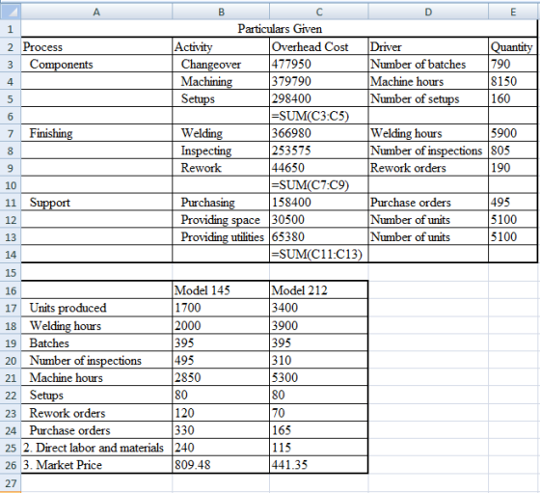Screen dimensions: 540x493
Task: Click Model 145 purchase orders value 330
Action: 221,430
